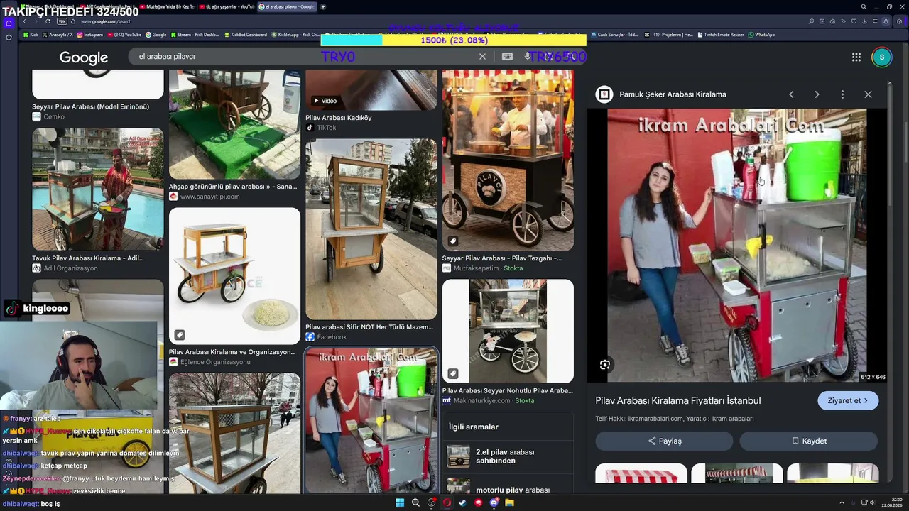
Task: Open the Kick bookmark
Action: click(31, 35)
